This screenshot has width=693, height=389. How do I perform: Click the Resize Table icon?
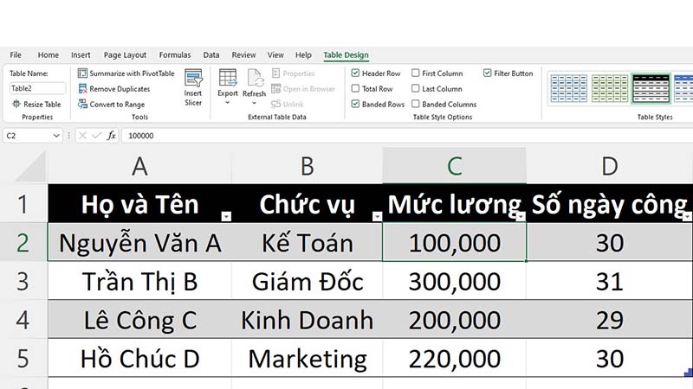pyautogui.click(x=16, y=104)
